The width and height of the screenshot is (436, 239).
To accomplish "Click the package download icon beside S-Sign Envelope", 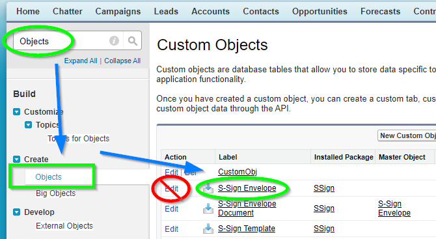I will [x=208, y=188].
